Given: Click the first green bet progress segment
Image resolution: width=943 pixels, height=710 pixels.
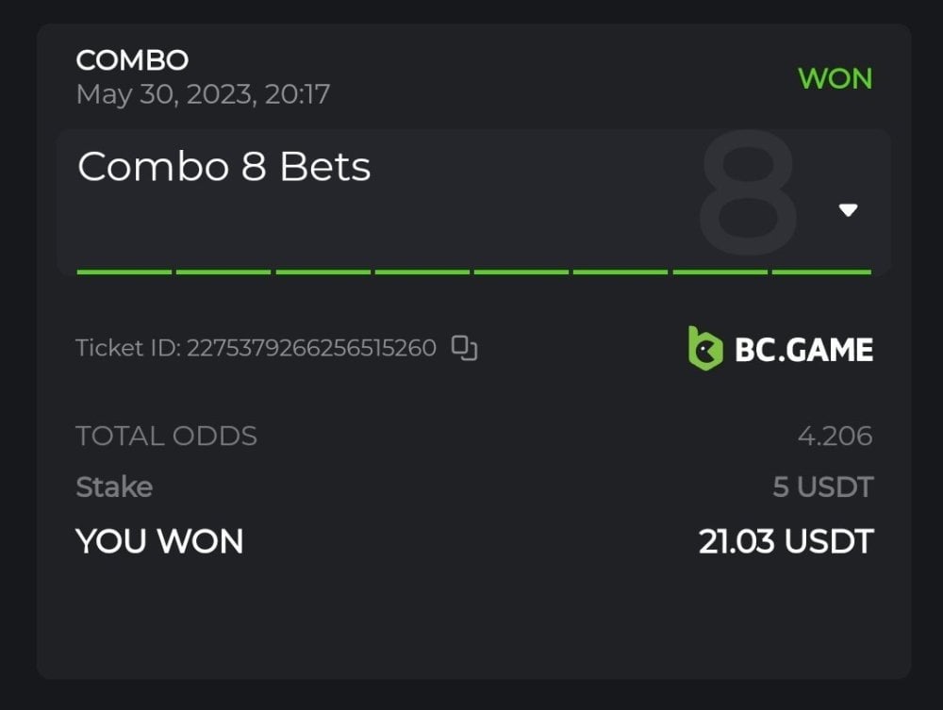Looking at the screenshot, I should (x=124, y=272).
